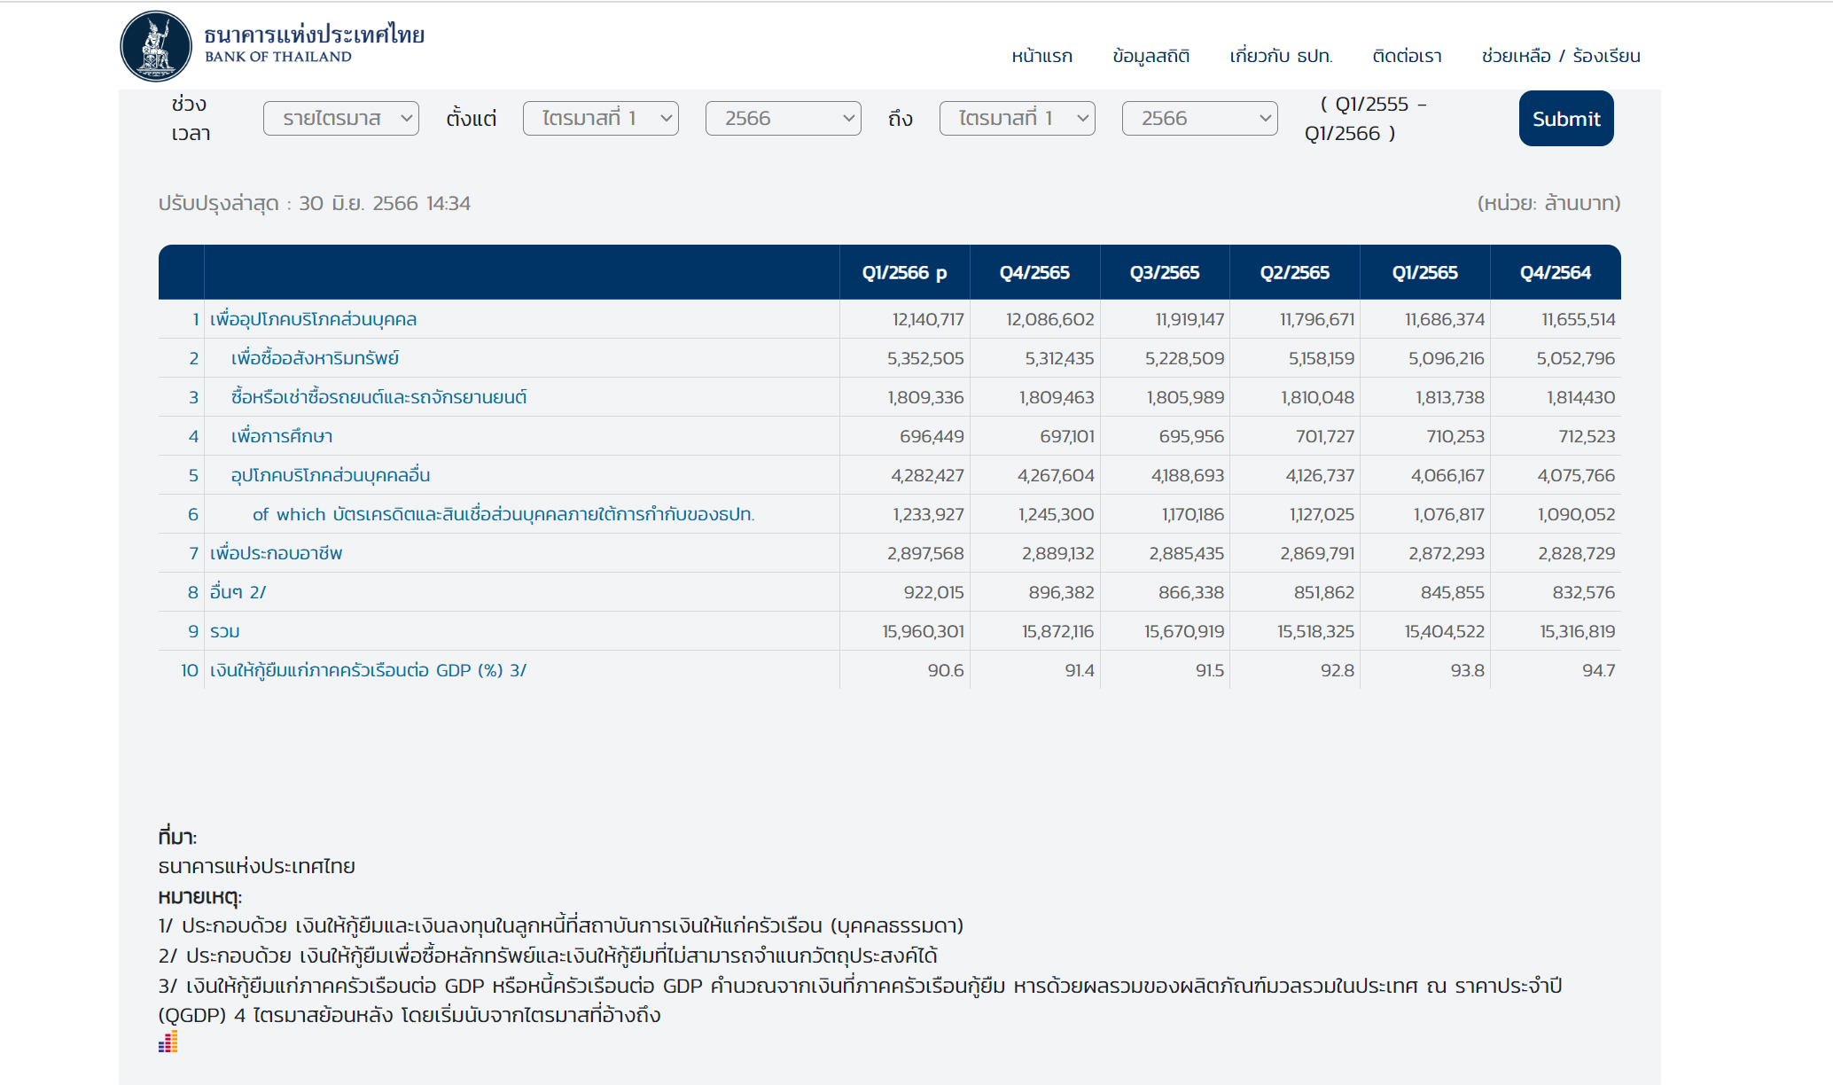Image resolution: width=1833 pixels, height=1085 pixels.
Task: Open the starting year 2566 dropdown
Action: click(783, 118)
